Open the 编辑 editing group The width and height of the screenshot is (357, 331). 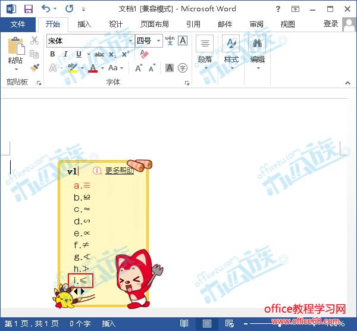257,52
